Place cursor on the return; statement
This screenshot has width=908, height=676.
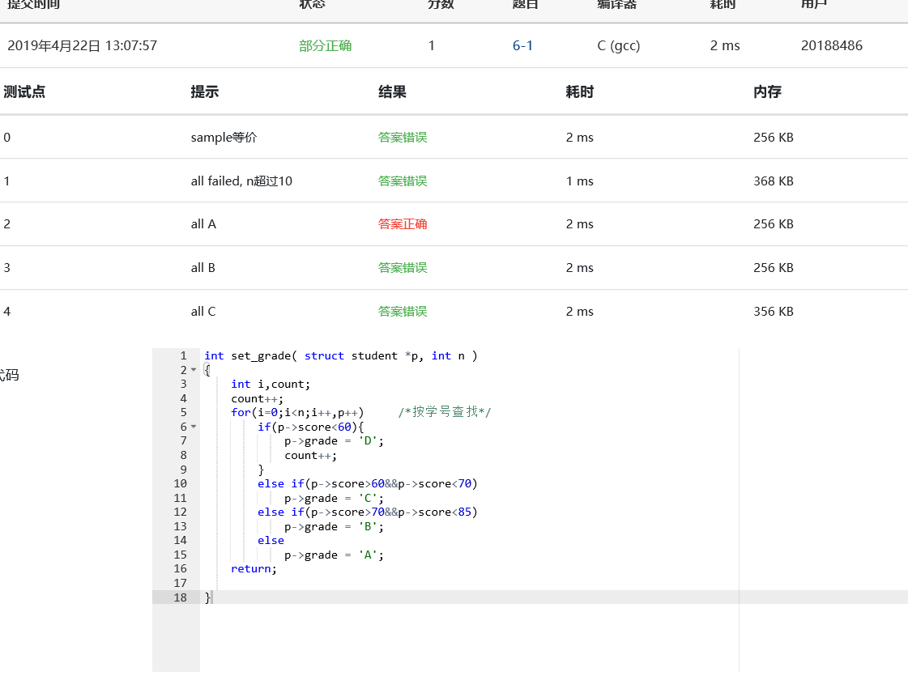point(254,569)
